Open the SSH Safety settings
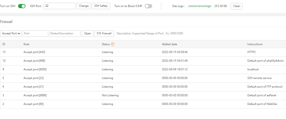 point(101,6)
